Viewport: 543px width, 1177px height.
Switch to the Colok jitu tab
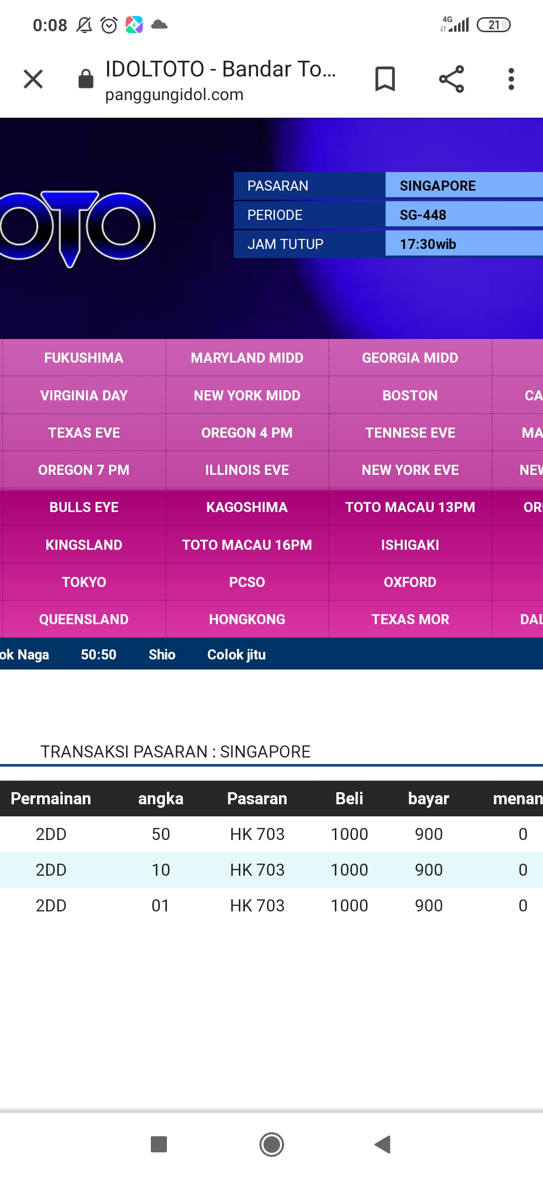[236, 654]
